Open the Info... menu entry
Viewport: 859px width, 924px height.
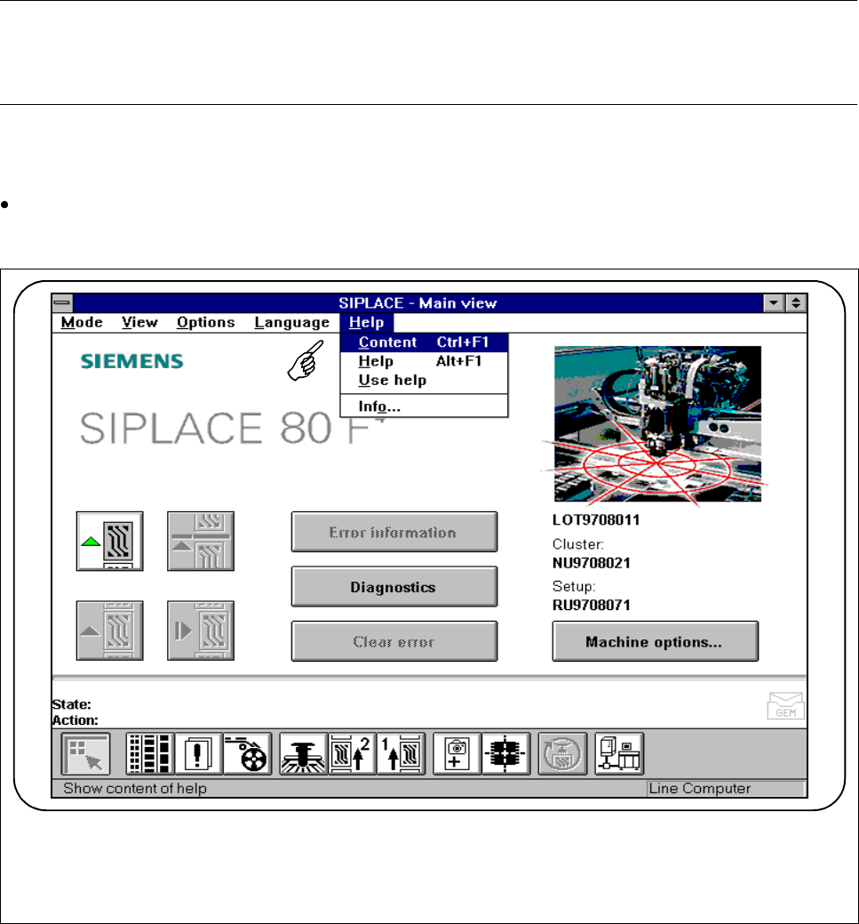click(424, 406)
